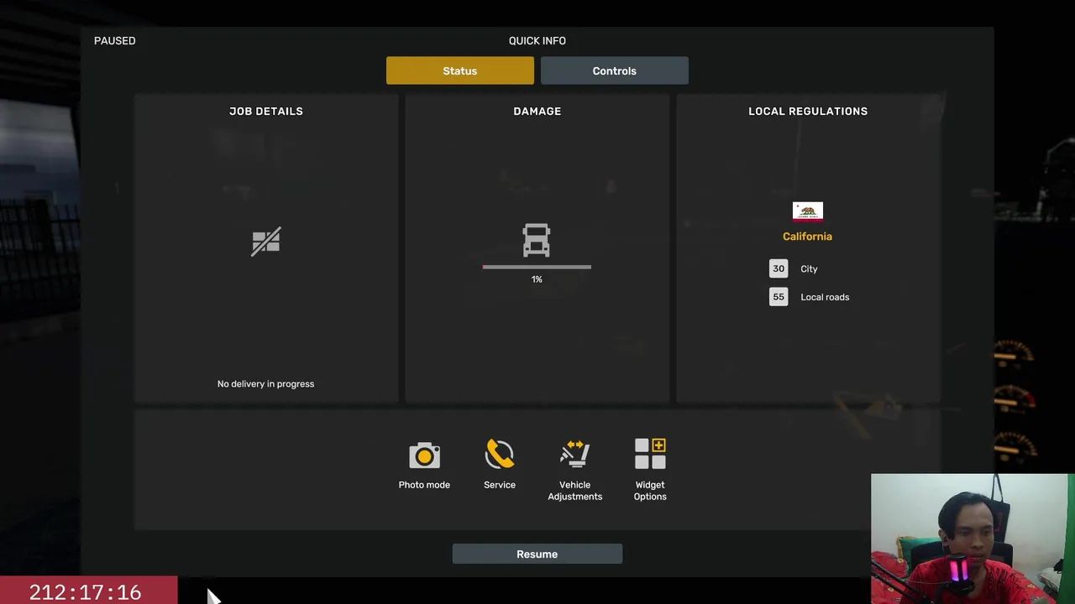Click the "No delivery in progress" text
1075x604 pixels.
point(265,383)
